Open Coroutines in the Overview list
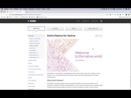The width and height of the screenshot is (131, 98). pos(32,48)
